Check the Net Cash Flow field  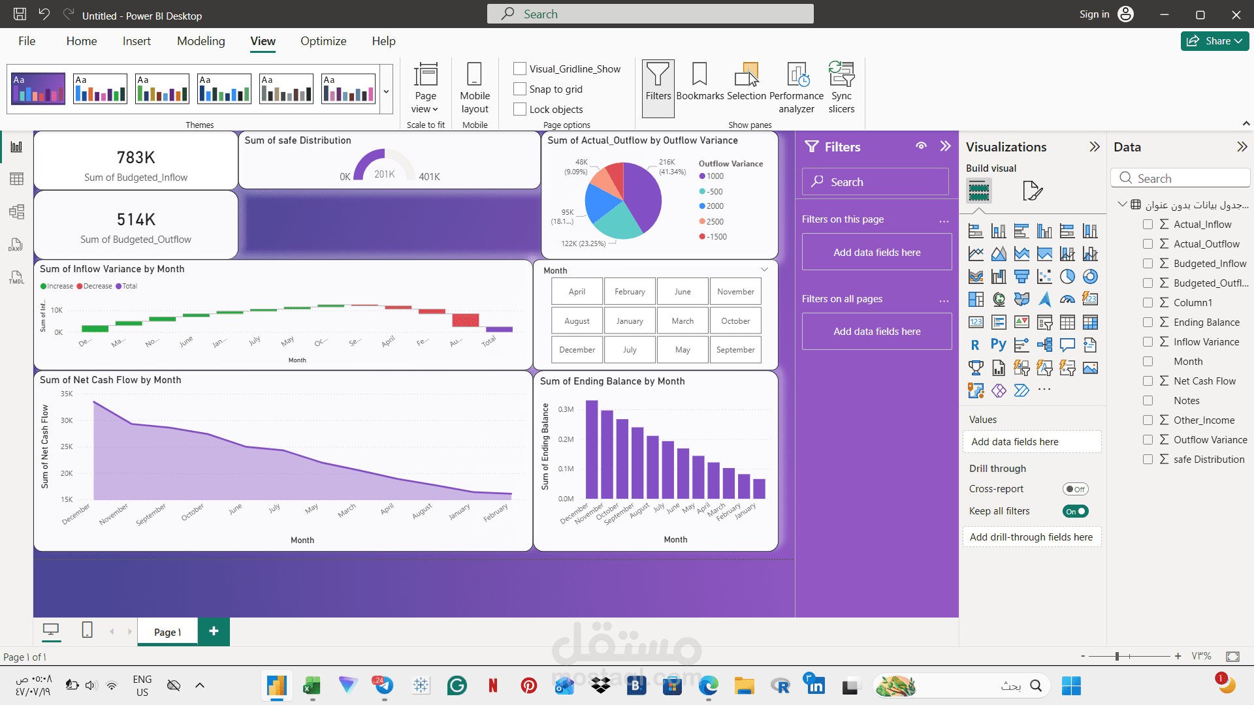[1148, 381]
